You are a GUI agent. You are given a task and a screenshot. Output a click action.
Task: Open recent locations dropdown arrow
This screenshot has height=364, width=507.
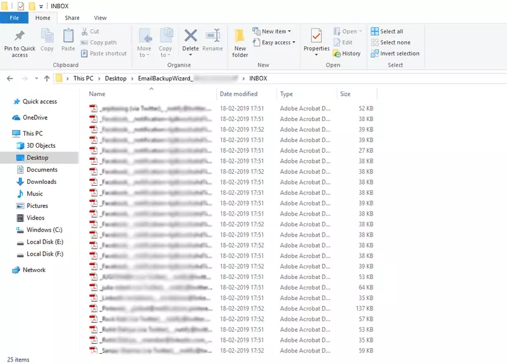pos(37,78)
